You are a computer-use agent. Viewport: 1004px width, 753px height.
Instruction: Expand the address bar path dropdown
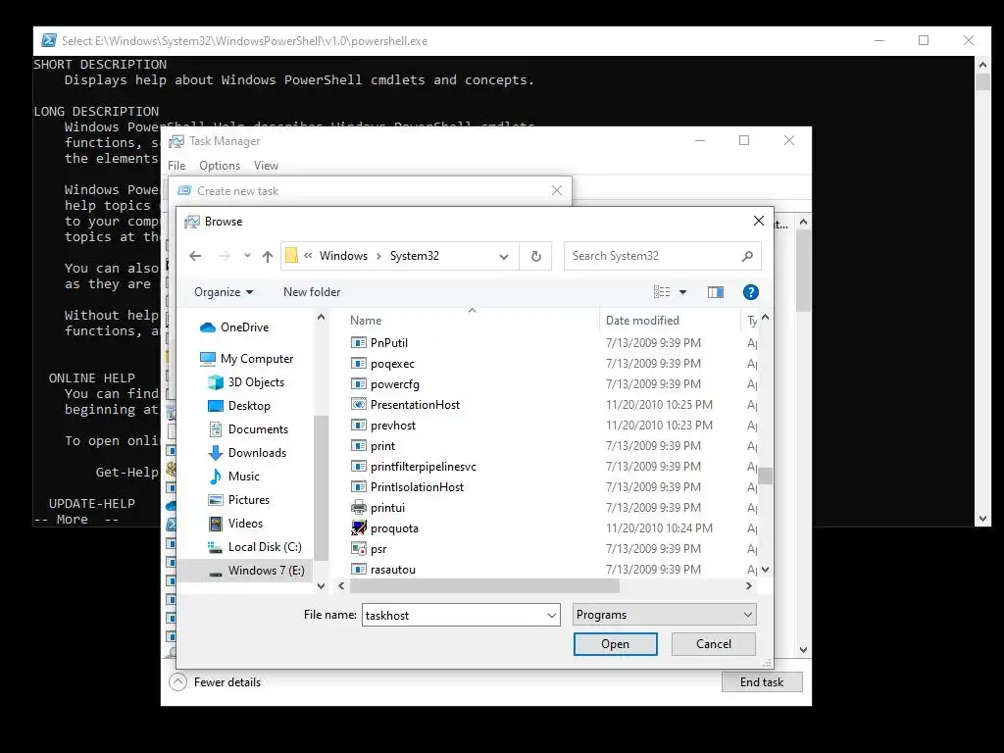click(x=504, y=256)
